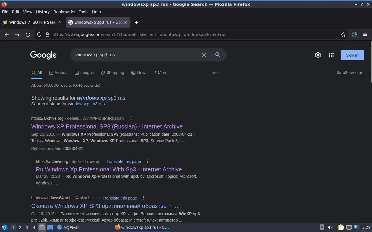Open the View menu

(28, 12)
